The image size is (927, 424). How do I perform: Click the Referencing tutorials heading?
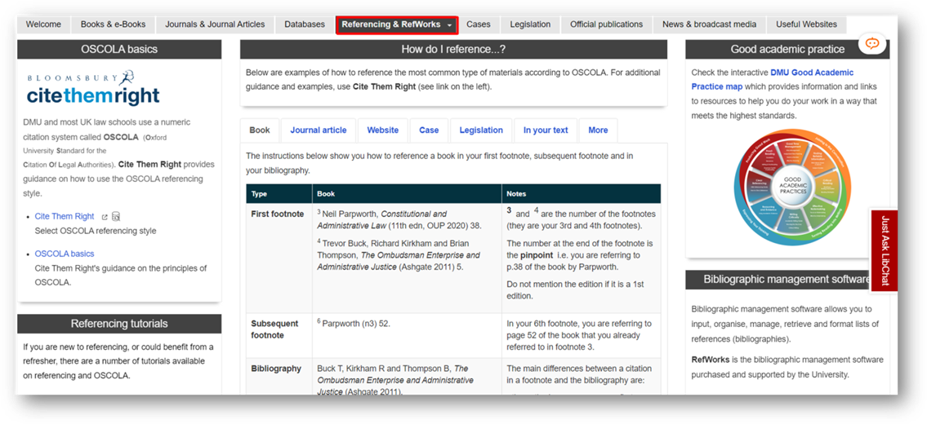[119, 325]
